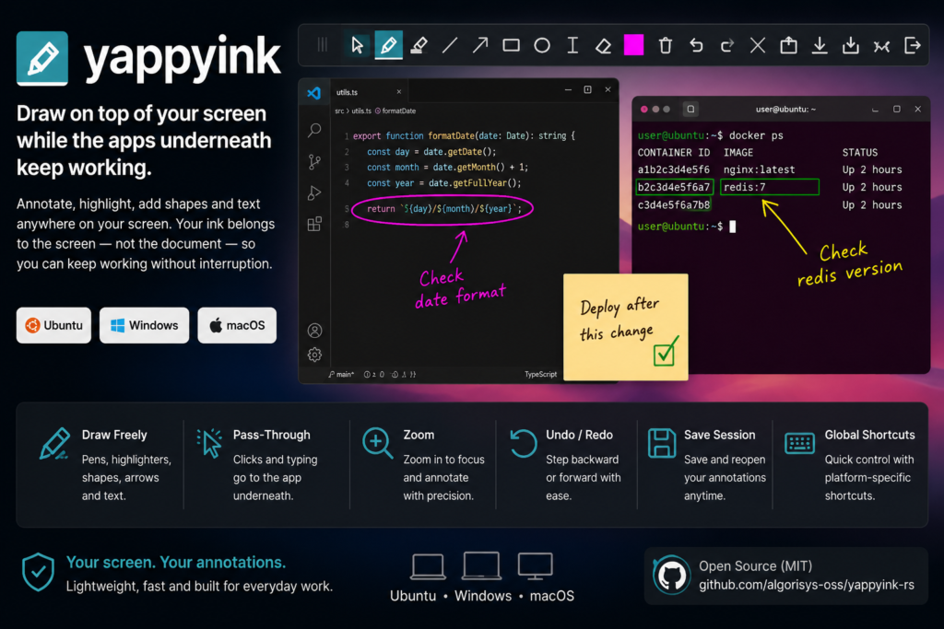This screenshot has height=629, width=944.
Task: Open the github.com/algorisys-oss/yappyink-rs link
Action: tap(806, 585)
